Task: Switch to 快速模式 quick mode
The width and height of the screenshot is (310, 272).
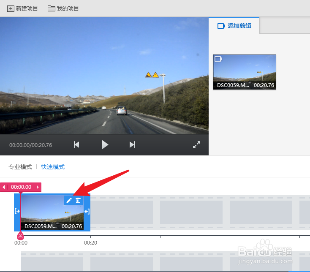Action: coord(53,167)
